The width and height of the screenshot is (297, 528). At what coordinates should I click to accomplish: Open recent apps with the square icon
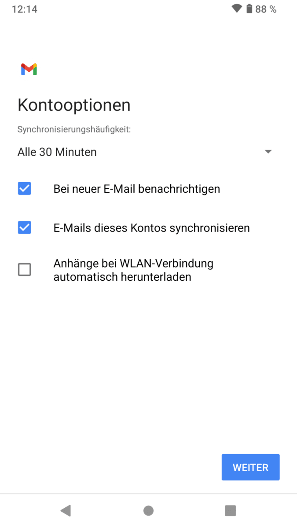click(x=231, y=510)
